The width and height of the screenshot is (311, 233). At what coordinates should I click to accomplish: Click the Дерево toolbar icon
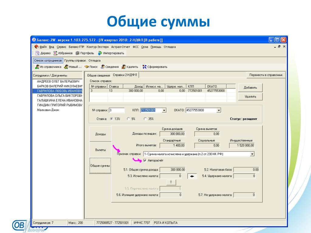pos(37,53)
